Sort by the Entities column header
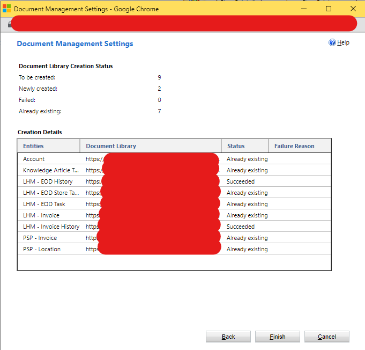Image resolution: width=365 pixels, height=350 pixels. point(33,146)
